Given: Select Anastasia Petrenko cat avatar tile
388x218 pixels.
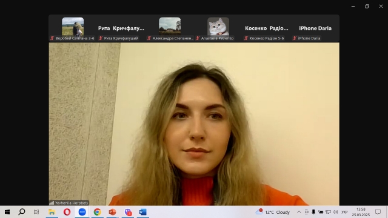Looking at the screenshot, I should [218, 28].
